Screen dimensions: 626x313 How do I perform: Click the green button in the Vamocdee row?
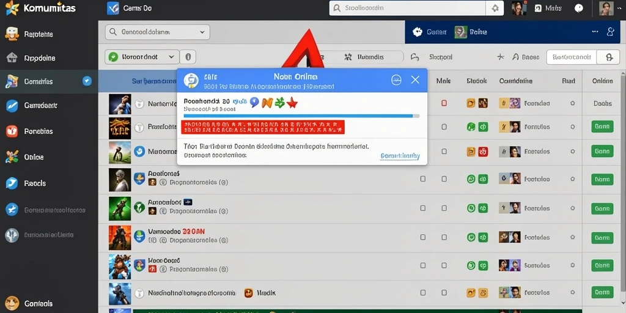(602, 238)
